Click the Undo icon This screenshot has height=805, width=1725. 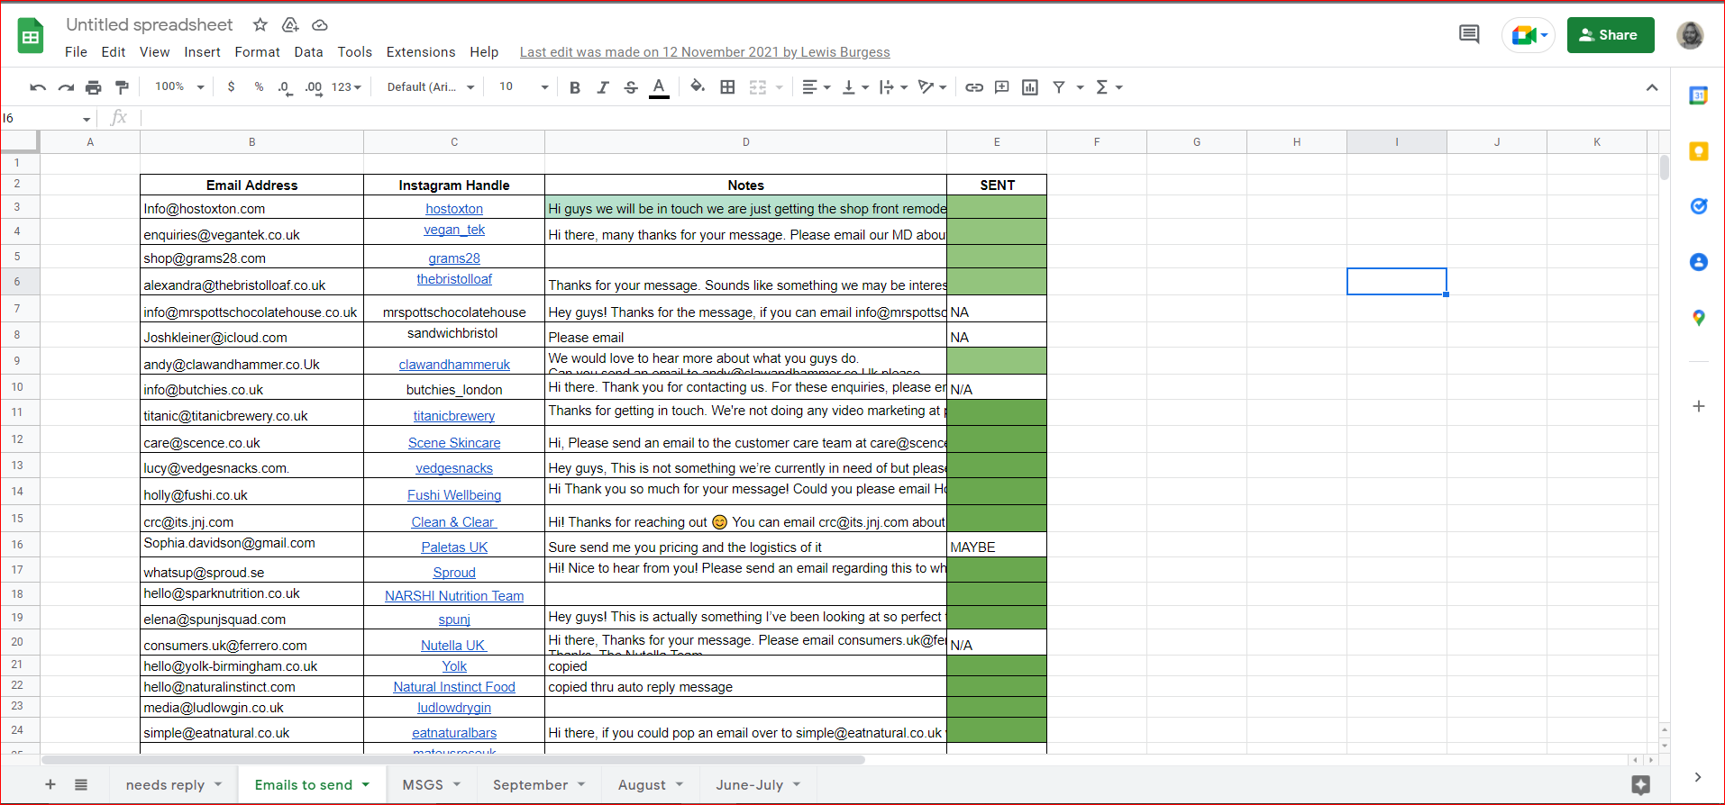tap(38, 87)
